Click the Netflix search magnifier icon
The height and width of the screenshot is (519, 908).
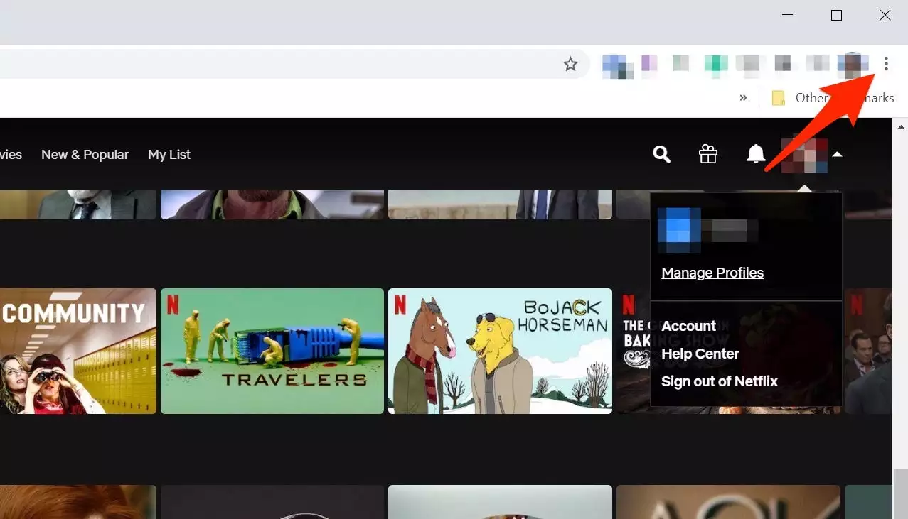[661, 154]
